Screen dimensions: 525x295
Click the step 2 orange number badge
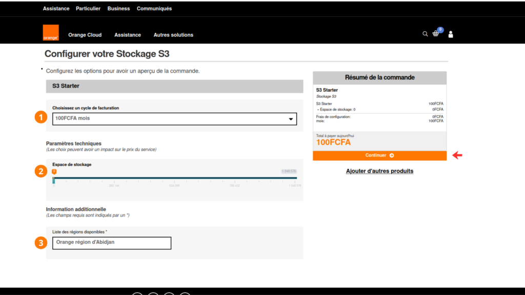point(41,172)
